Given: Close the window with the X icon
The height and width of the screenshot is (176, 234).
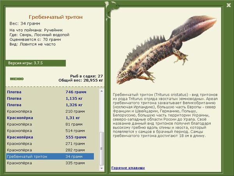Looking at the screenshot, I should (229, 5).
